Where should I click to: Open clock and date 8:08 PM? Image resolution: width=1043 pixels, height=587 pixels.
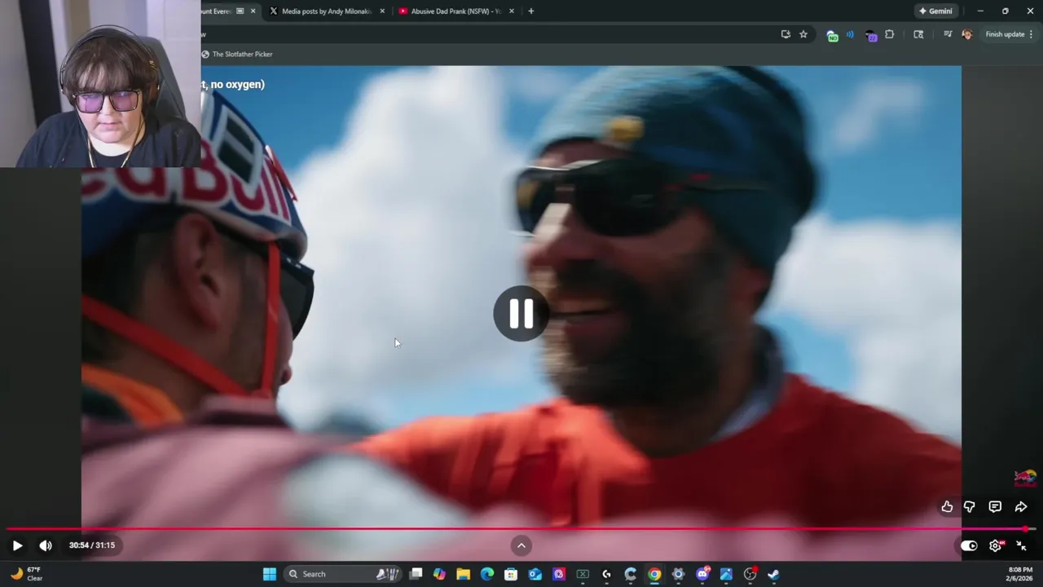click(x=1020, y=574)
